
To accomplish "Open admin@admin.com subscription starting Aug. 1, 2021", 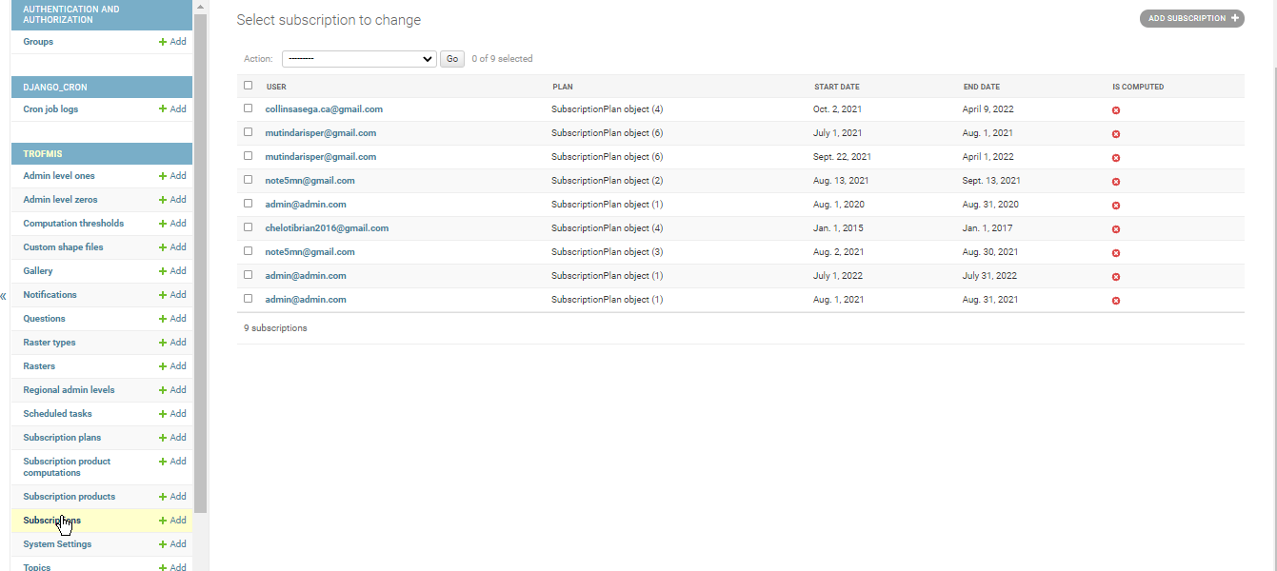I will click(x=306, y=300).
